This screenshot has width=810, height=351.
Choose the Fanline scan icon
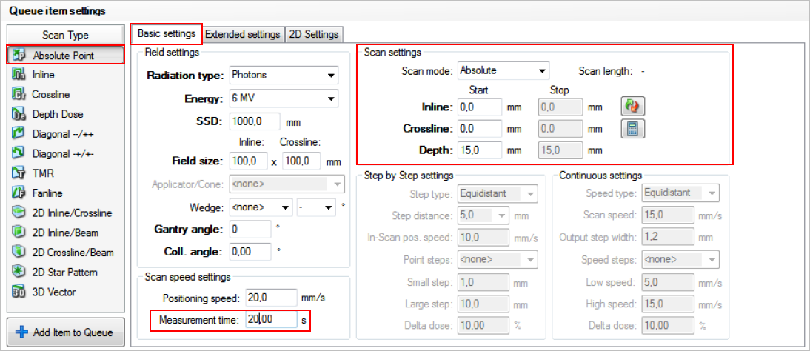click(19, 193)
